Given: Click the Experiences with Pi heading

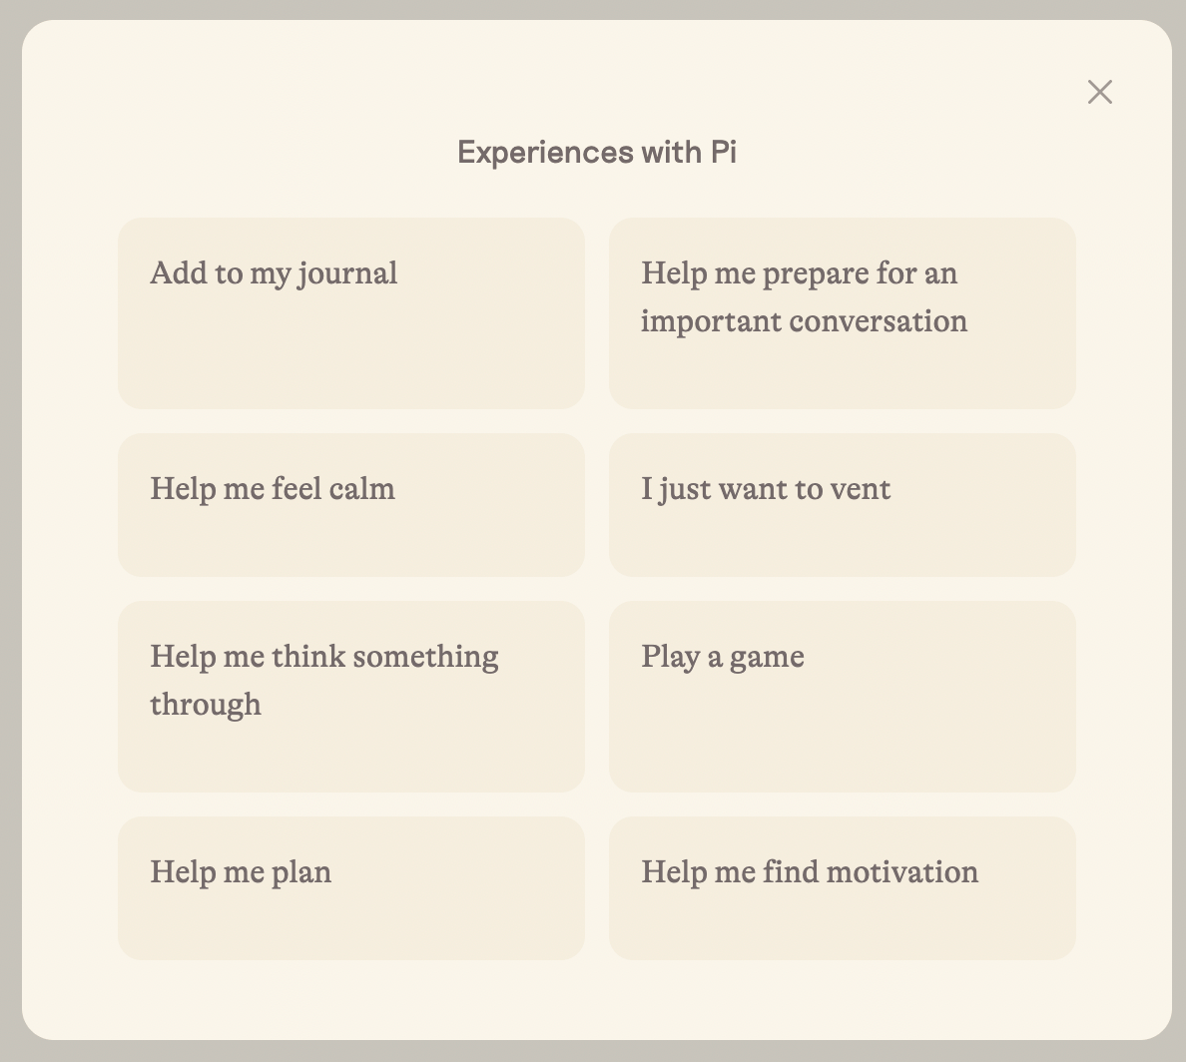Looking at the screenshot, I should coord(597,152).
